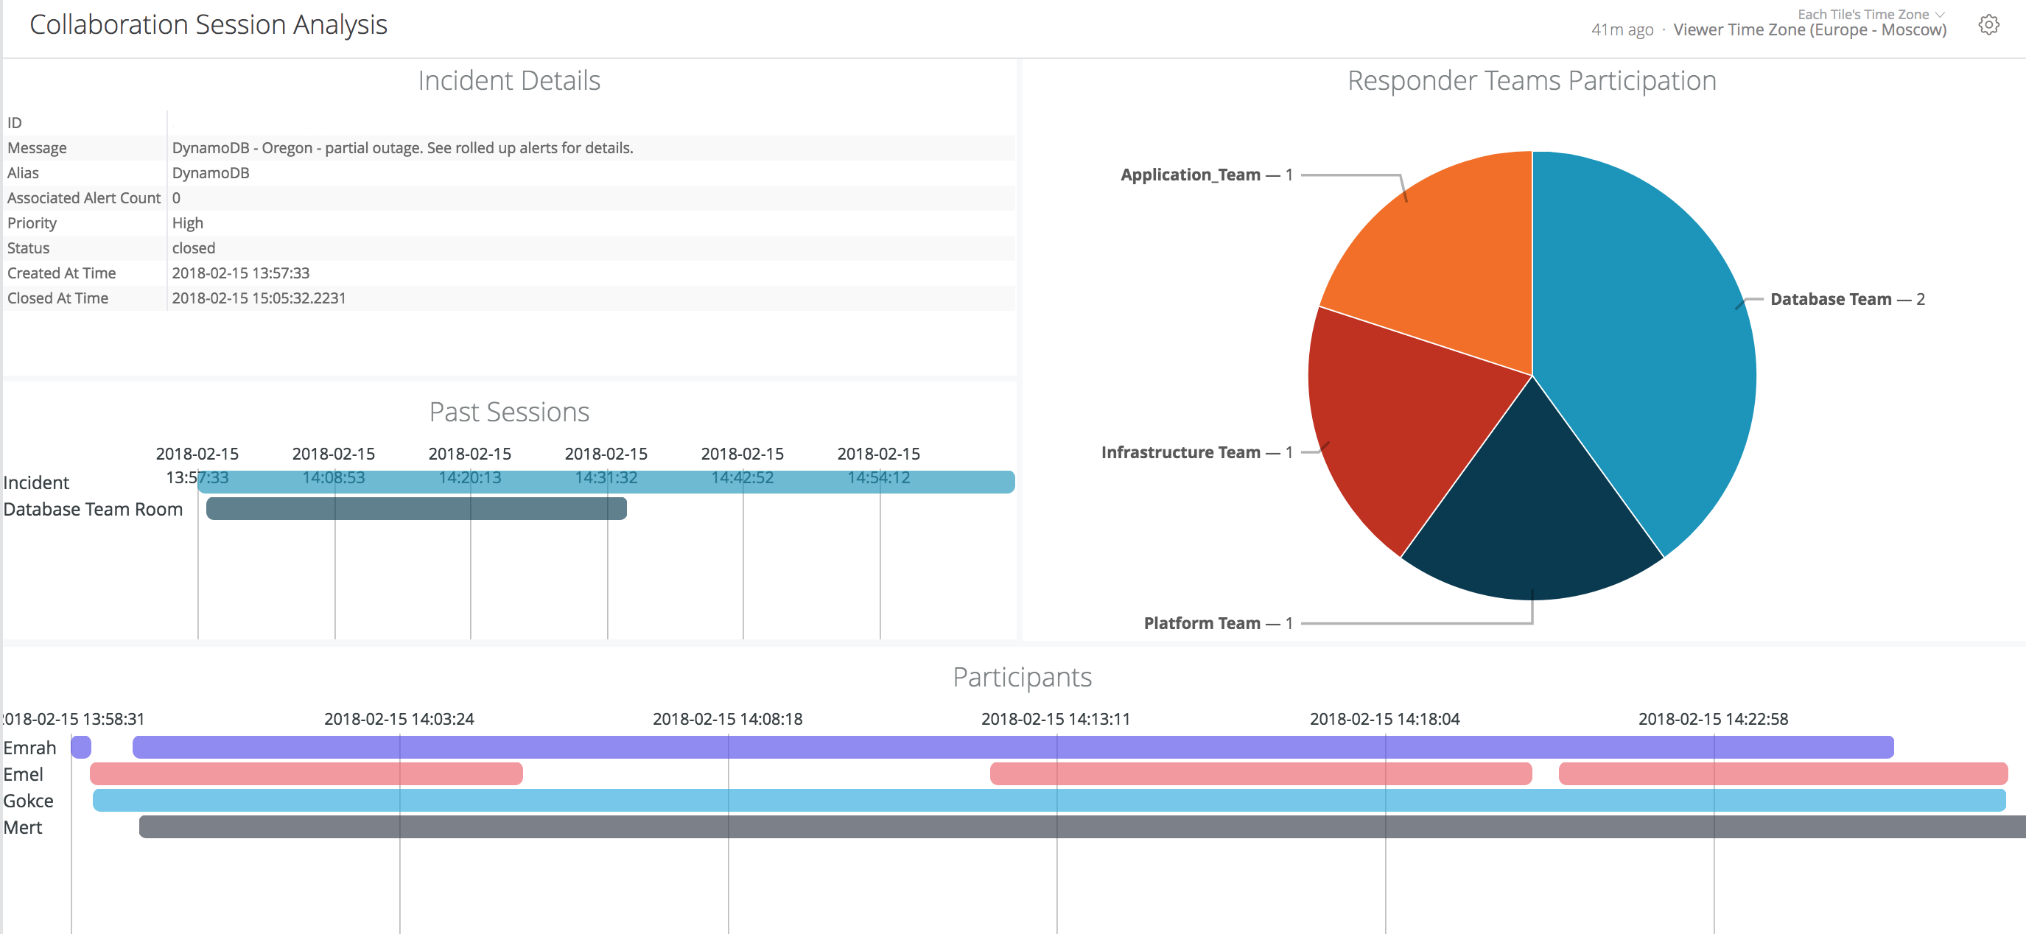Click the Collaboration Session Analysis dashboard title

click(208, 25)
